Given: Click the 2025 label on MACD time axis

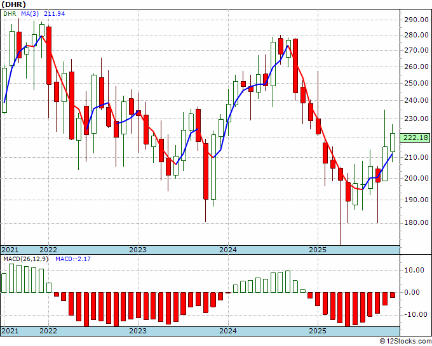Looking at the screenshot, I should point(318,331).
